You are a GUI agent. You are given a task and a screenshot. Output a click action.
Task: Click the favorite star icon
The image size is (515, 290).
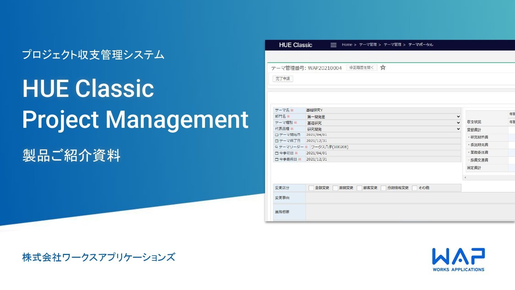point(383,68)
